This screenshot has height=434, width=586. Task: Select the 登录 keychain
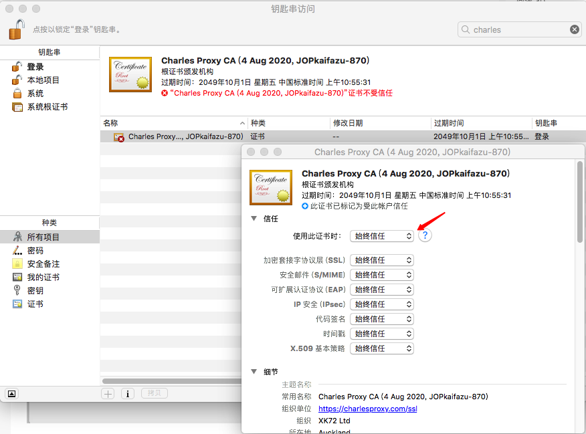point(35,67)
